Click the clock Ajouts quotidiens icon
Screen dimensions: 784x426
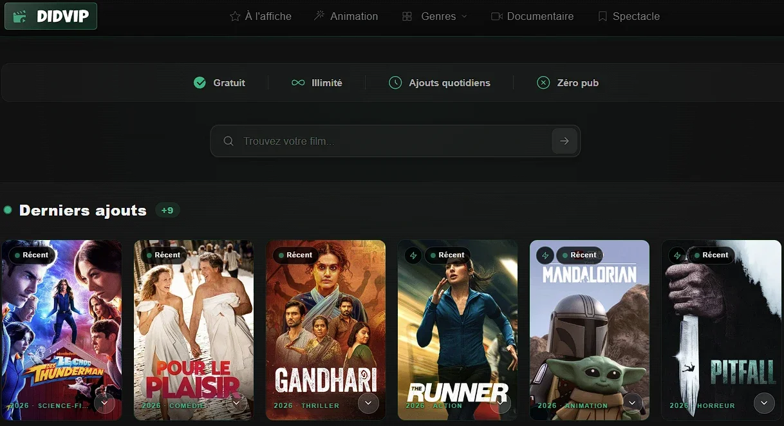point(395,82)
